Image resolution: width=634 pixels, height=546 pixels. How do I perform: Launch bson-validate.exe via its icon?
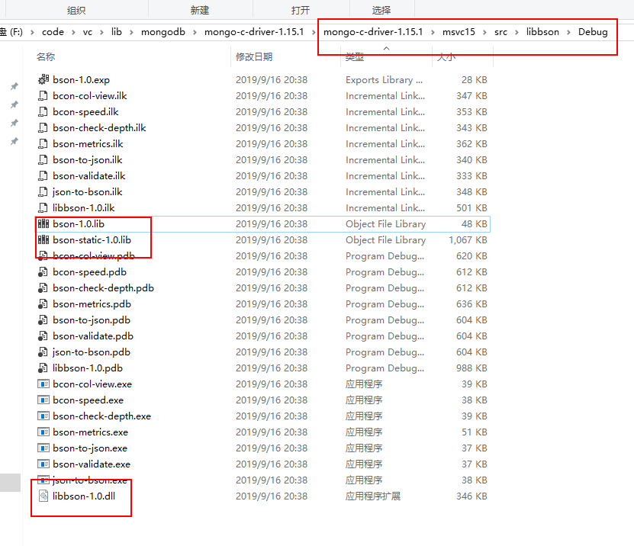pos(43,464)
